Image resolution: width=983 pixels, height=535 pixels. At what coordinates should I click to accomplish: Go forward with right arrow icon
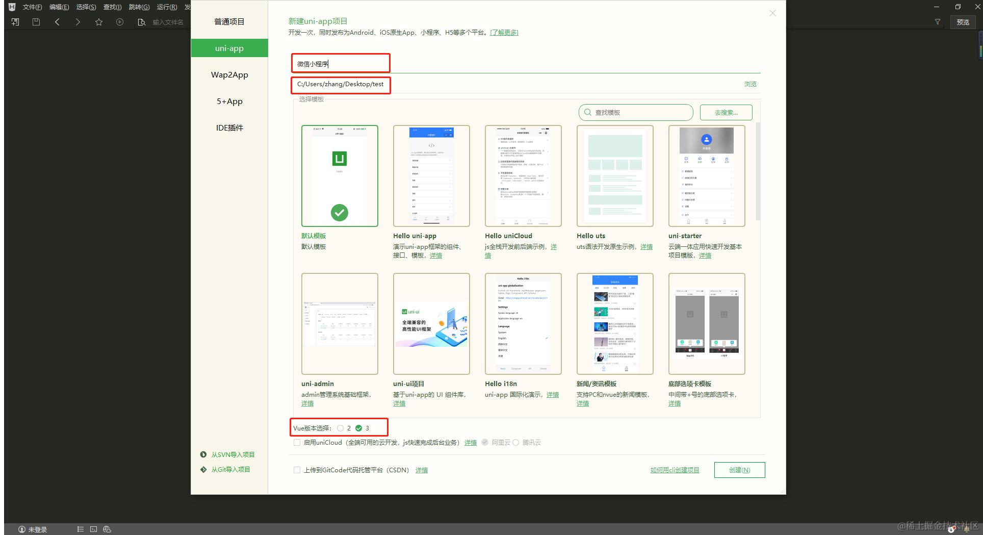[77, 22]
